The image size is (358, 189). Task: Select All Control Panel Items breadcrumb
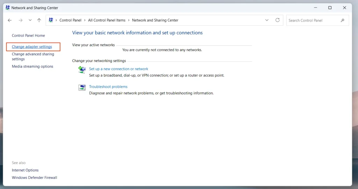pyautogui.click(x=107, y=20)
